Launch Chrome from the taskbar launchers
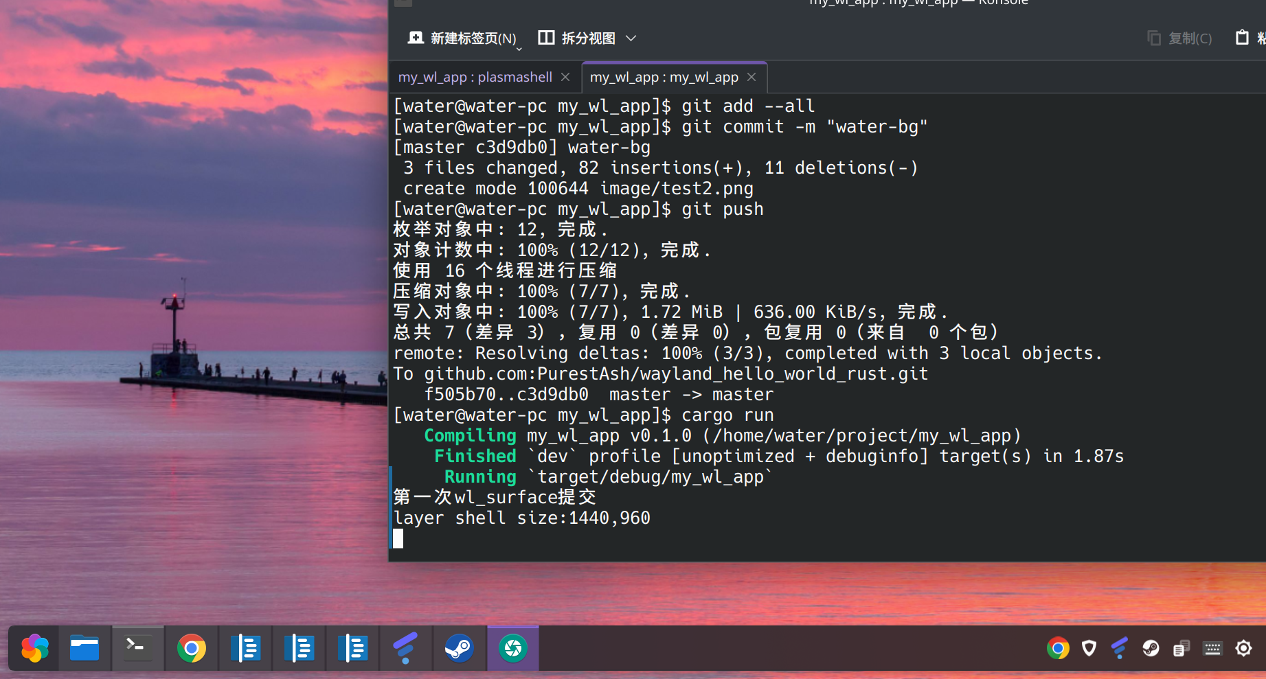1266x679 pixels. click(192, 648)
